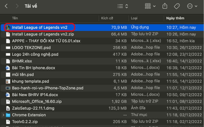The width and height of the screenshot is (204, 127).
Task: Select Bài New BHRV IP14.docx
Action: pos(35,95)
